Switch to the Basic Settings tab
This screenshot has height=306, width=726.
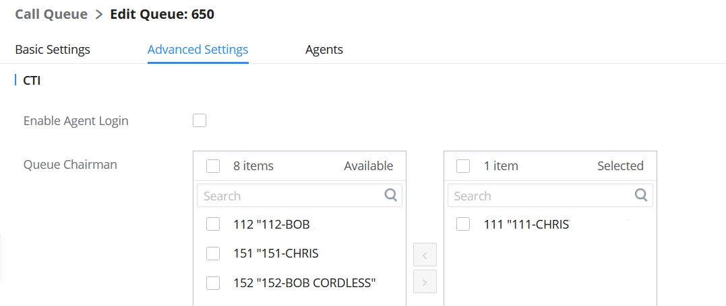pos(53,50)
